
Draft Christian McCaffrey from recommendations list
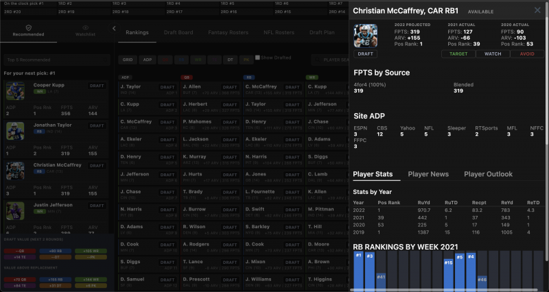(97, 166)
